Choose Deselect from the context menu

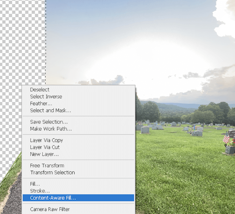[78, 90]
